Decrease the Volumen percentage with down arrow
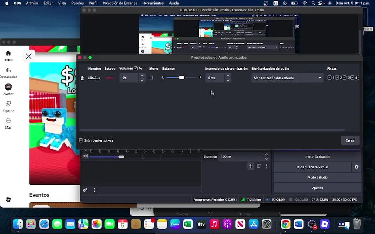Image resolution: width=375 pixels, height=234 pixels. click(x=142, y=80)
